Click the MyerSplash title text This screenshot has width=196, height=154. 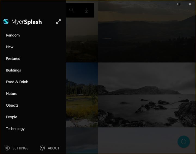pos(27,22)
